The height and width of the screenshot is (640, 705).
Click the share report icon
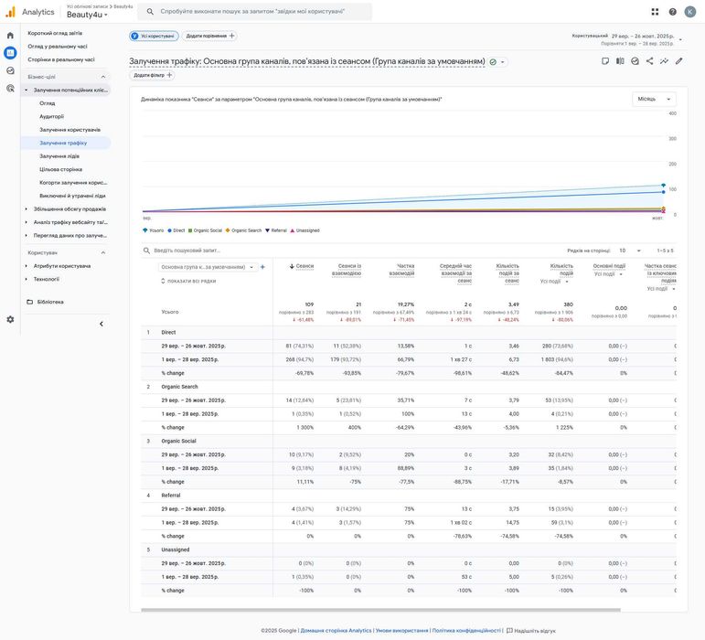[649, 61]
